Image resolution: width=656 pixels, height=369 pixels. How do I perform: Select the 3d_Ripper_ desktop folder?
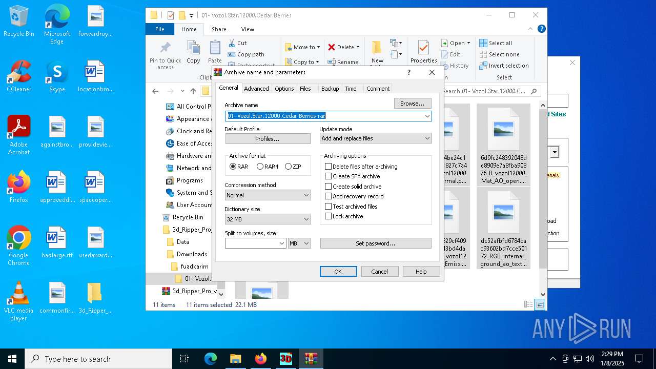(x=95, y=298)
